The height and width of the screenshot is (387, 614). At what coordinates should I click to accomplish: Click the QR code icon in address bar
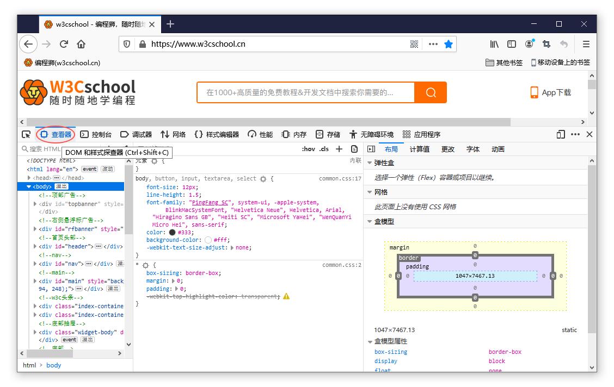tap(414, 44)
